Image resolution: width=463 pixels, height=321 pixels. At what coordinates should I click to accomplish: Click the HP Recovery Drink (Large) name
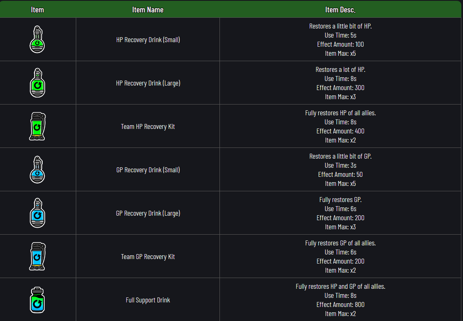pyautogui.click(x=148, y=83)
